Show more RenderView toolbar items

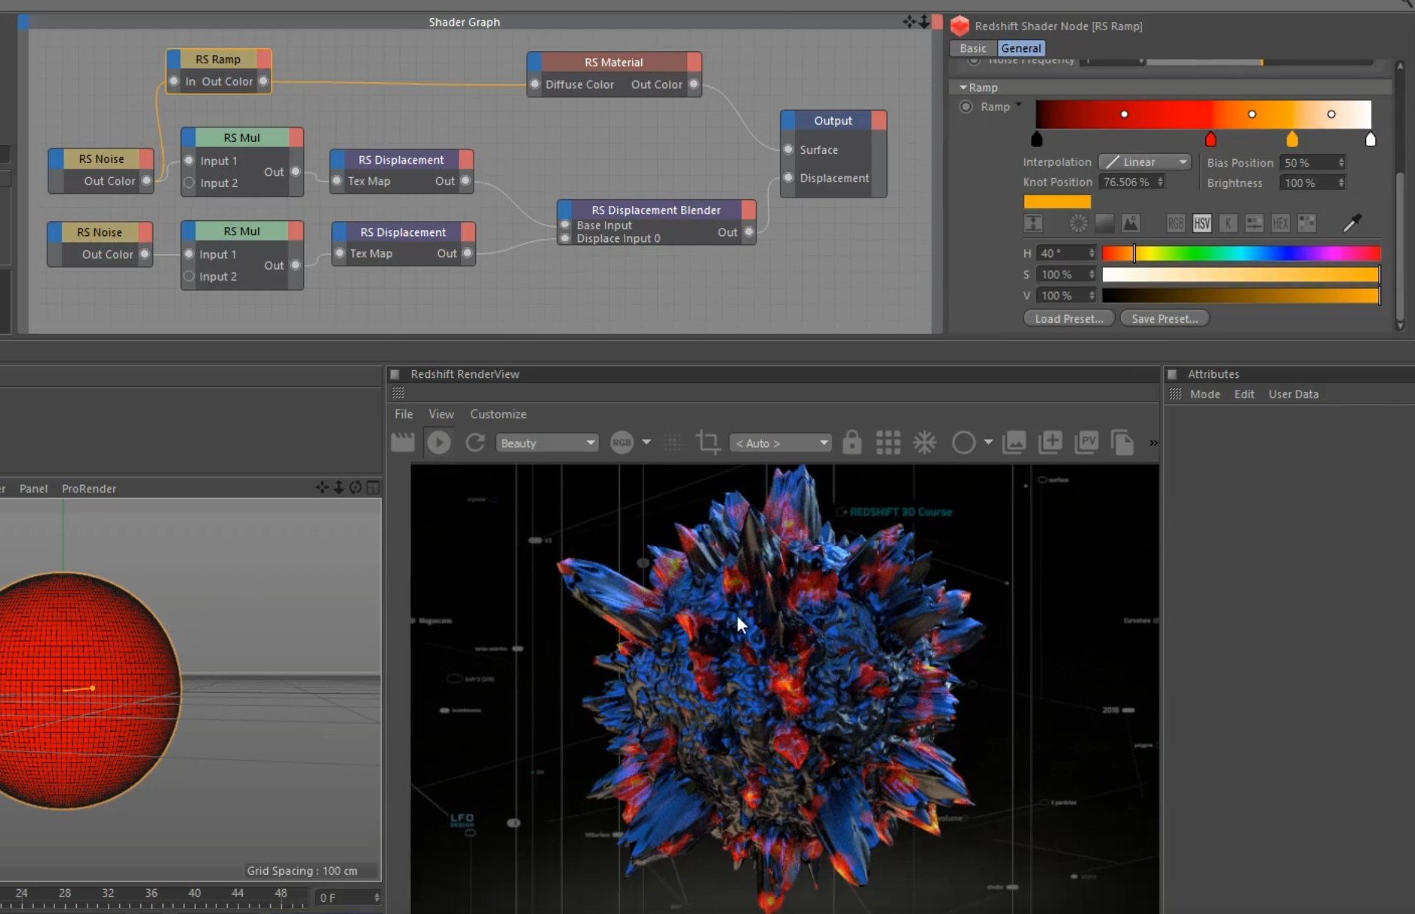[x=1153, y=443]
